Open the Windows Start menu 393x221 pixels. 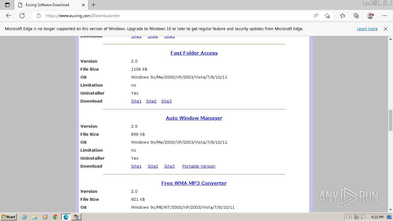point(8,217)
